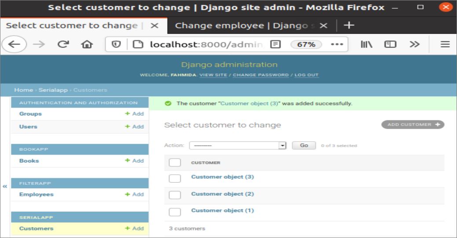Viewport: 457px width, 238px height.
Task: Go to Home breadcrumb
Action: pyautogui.click(x=23, y=90)
